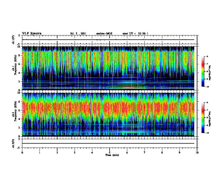The height and width of the screenshot is (171, 222).
Task: Click the "7" tick on the Time axis
Action: [x=145, y=153]
